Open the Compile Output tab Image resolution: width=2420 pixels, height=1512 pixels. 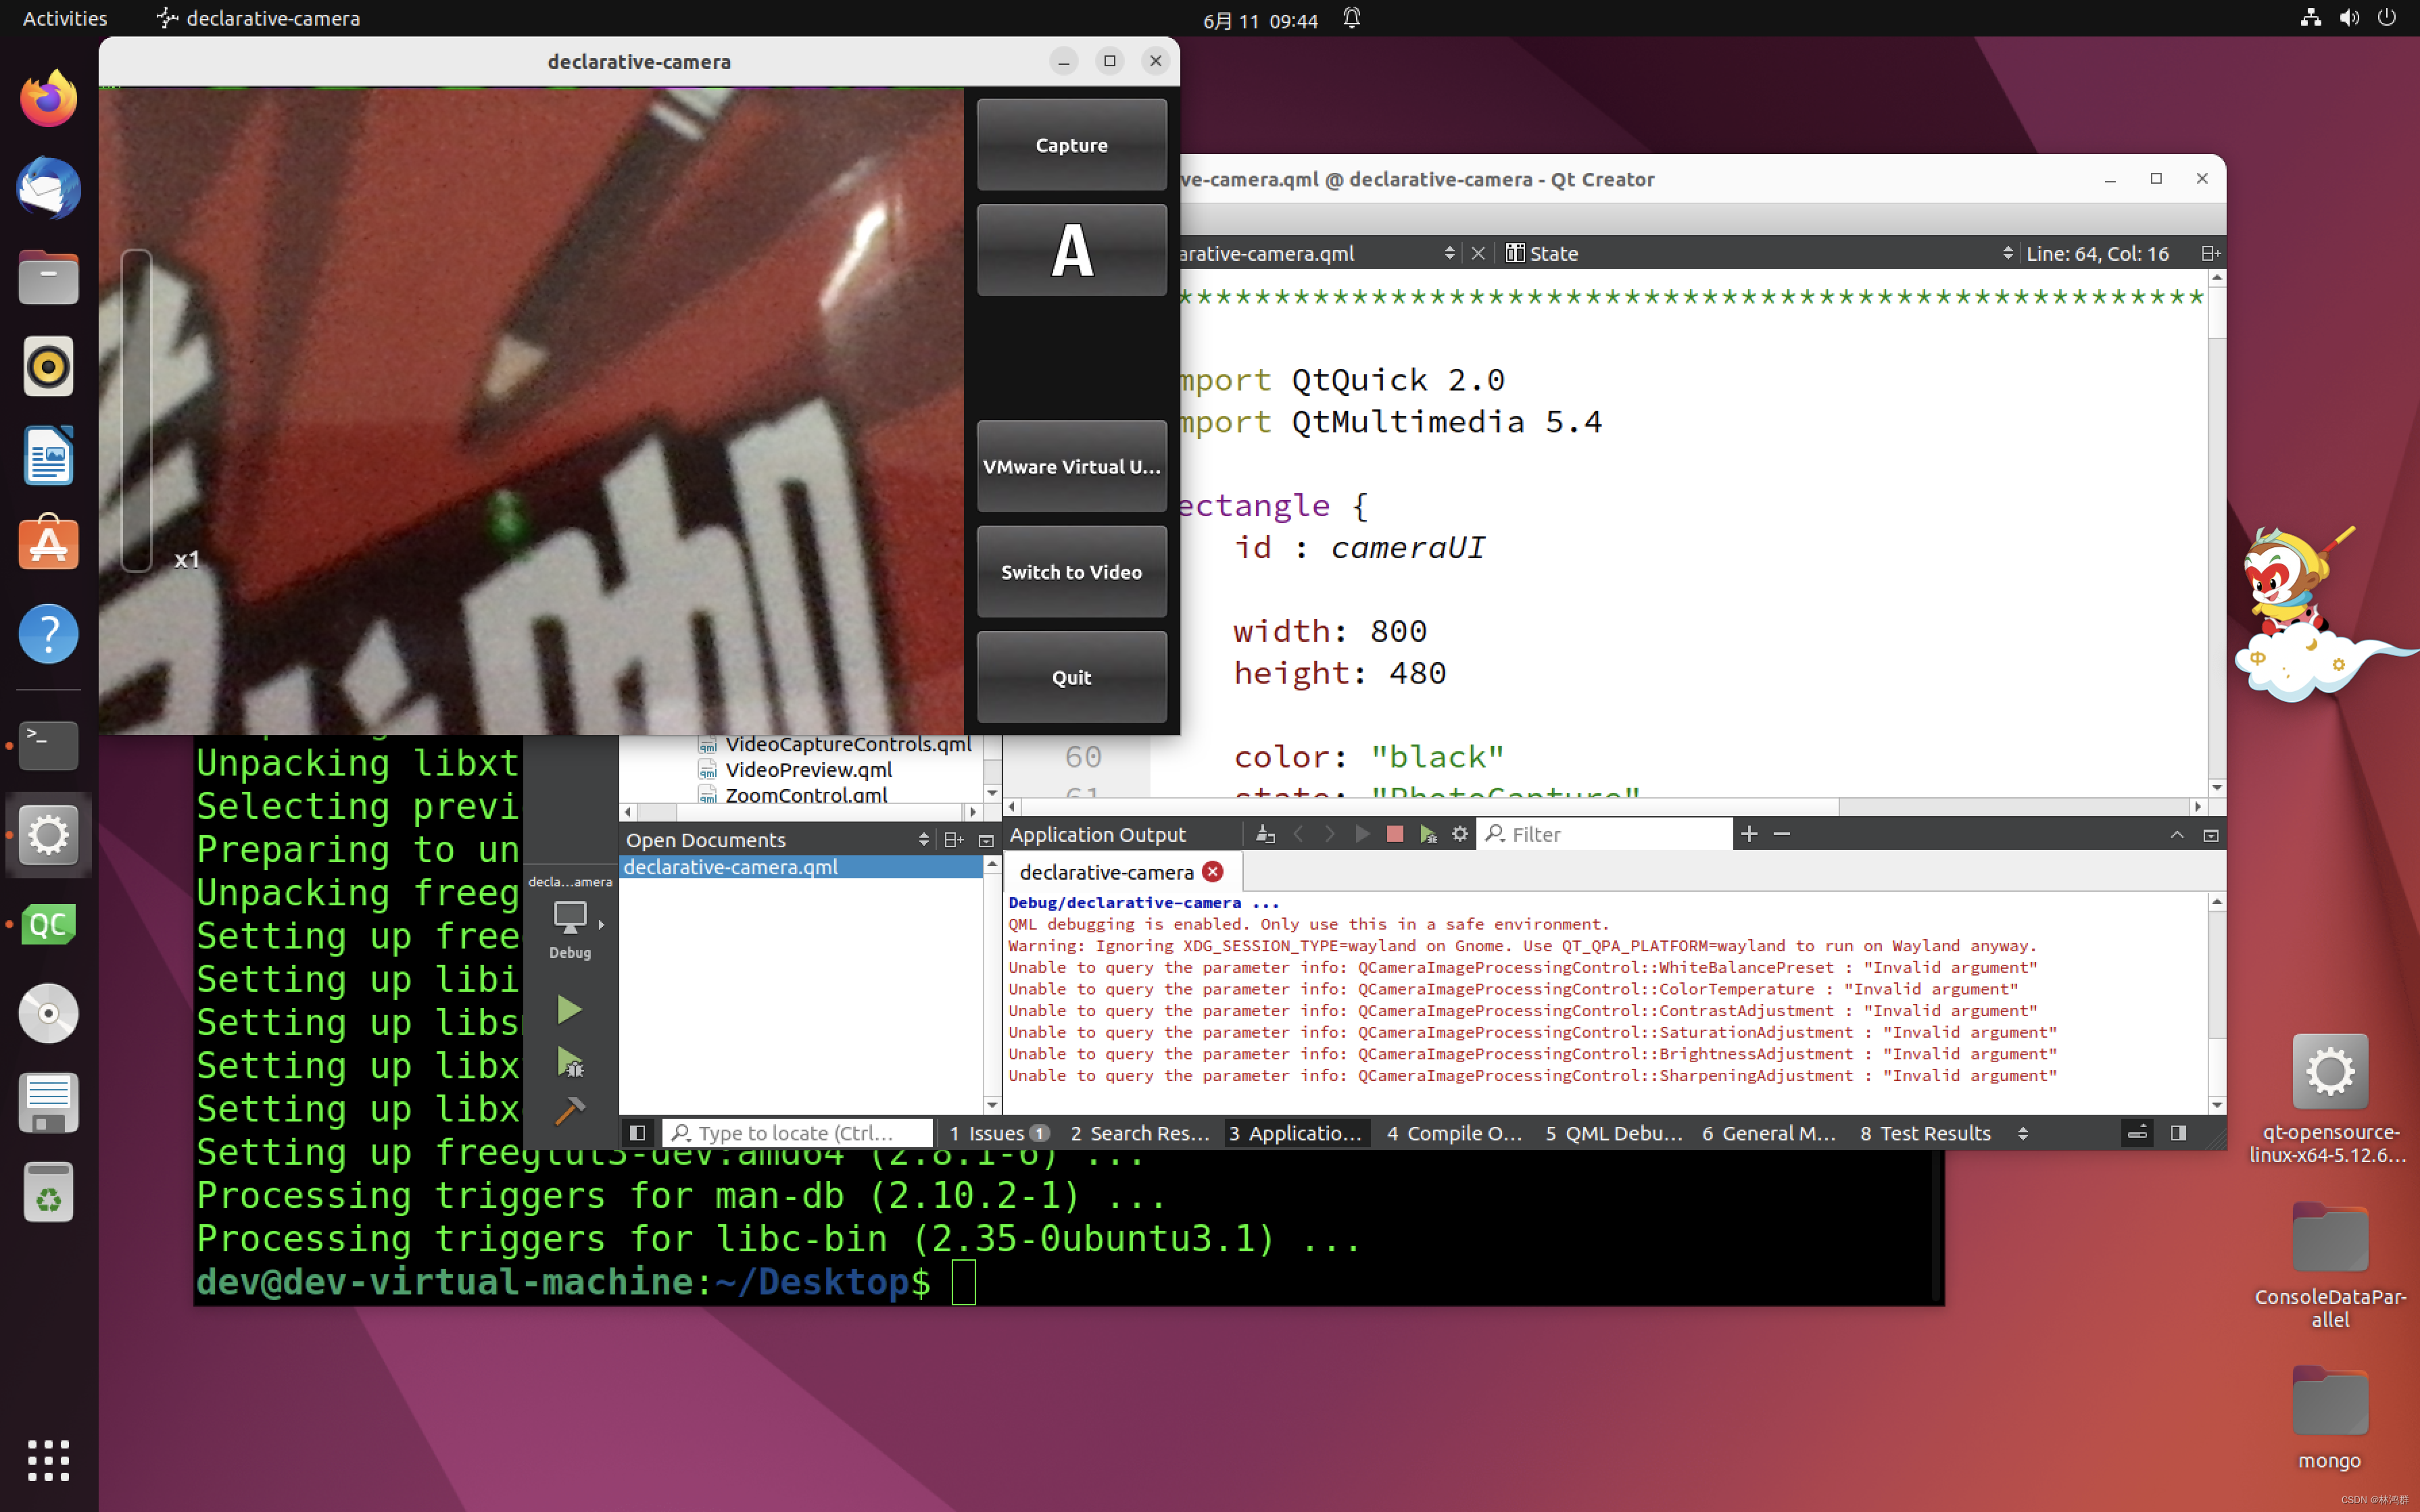1455,1133
